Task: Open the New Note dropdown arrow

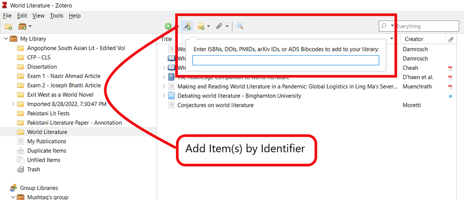Action: pos(208,26)
